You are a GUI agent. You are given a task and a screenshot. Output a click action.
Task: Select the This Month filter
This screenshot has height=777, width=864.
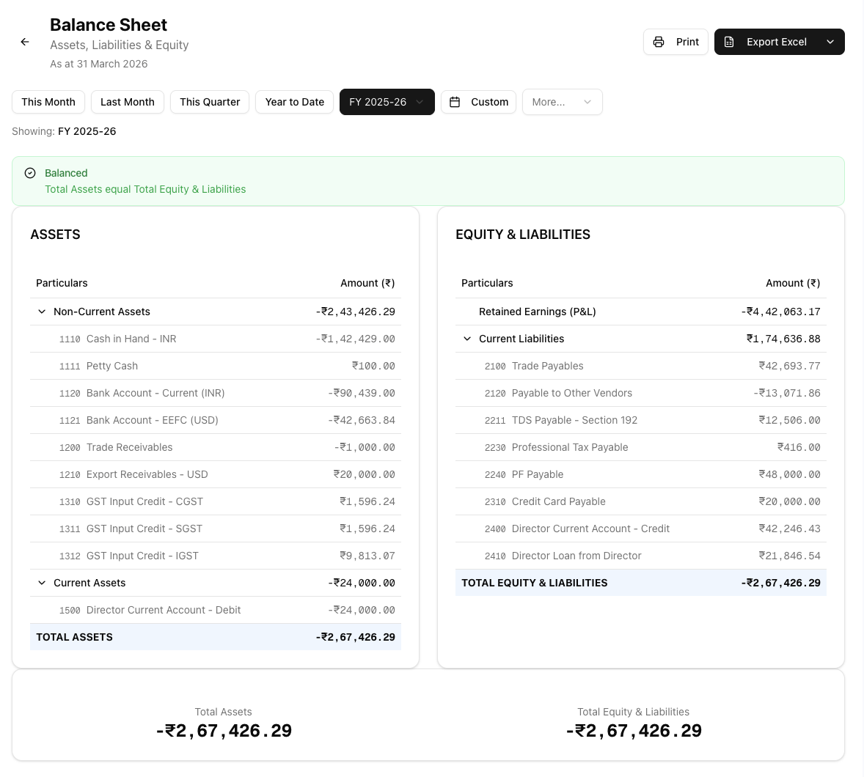coord(48,102)
